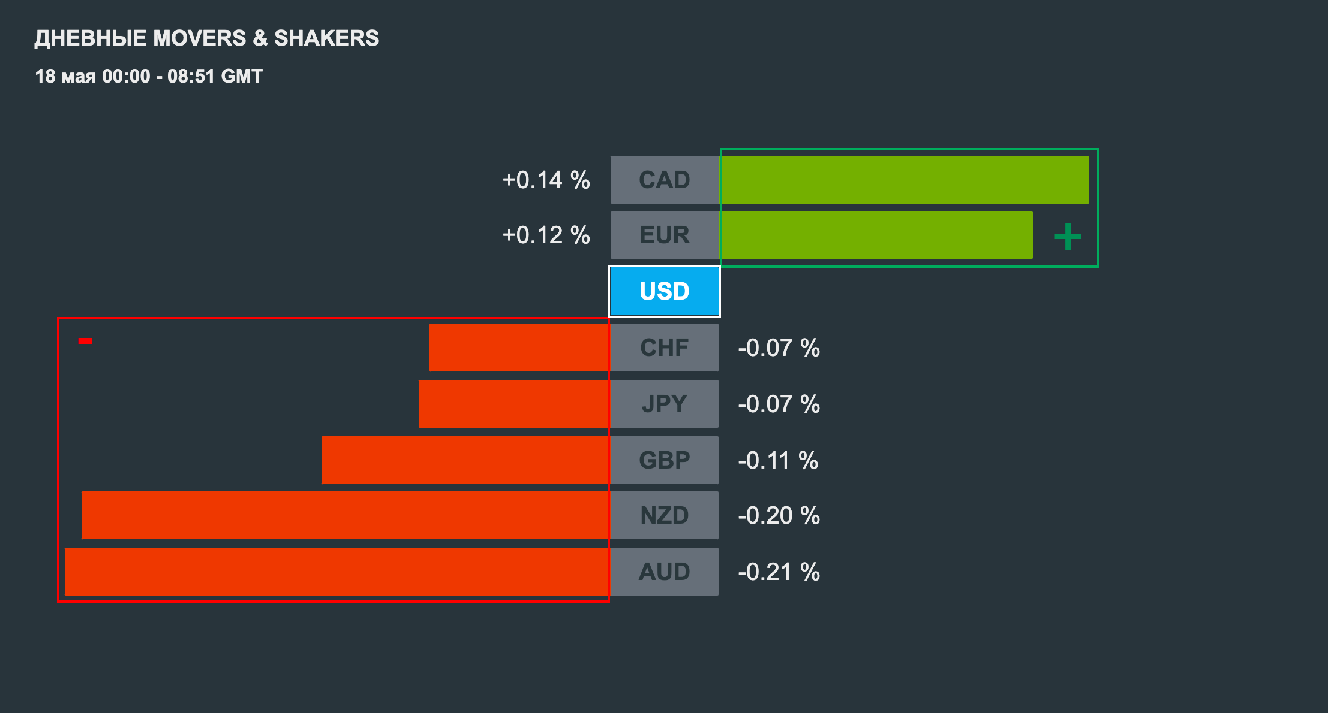This screenshot has height=713, width=1328.
Task: Click the longest red AUD bar
Action: tap(336, 572)
